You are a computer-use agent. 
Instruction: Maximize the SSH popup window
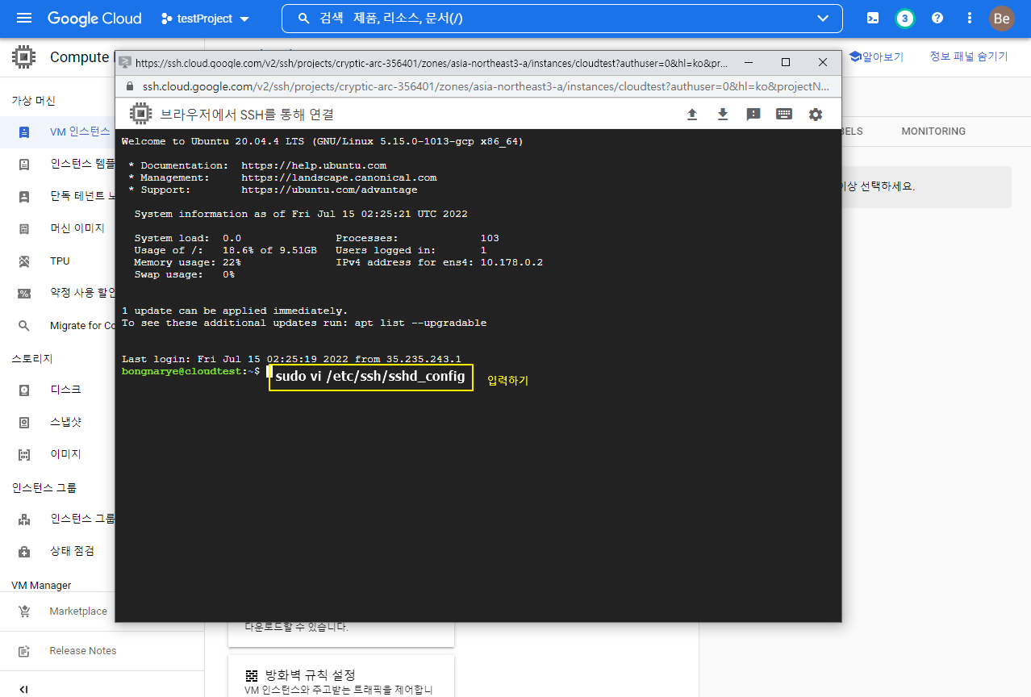point(786,62)
